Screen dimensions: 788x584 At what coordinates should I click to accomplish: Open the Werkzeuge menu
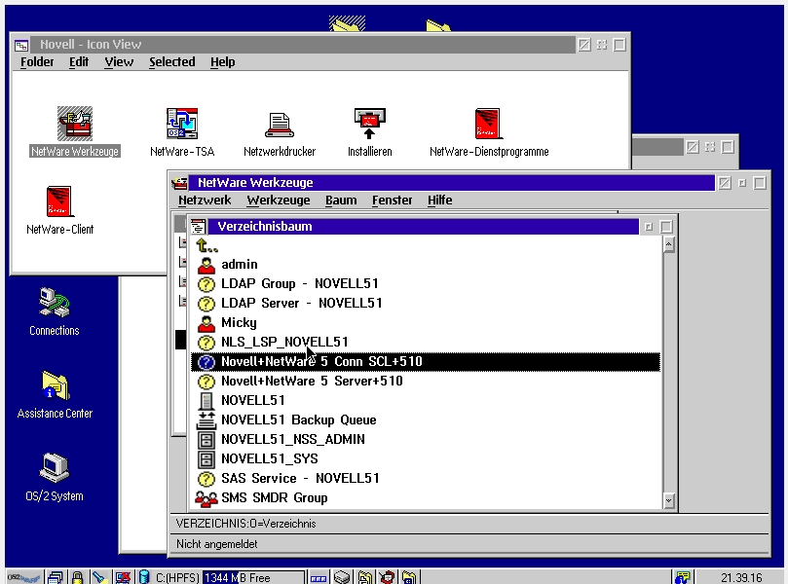pos(279,201)
